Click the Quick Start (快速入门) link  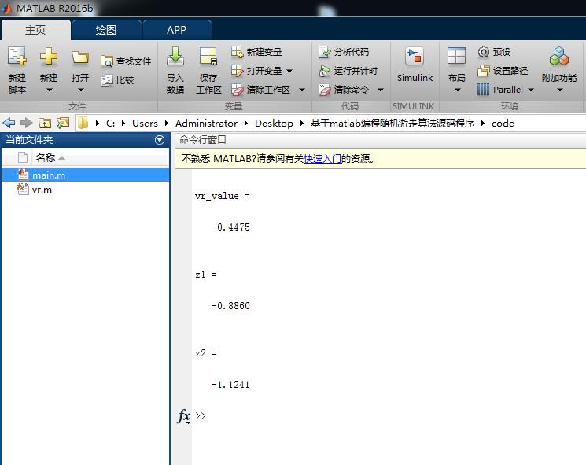tap(322, 159)
